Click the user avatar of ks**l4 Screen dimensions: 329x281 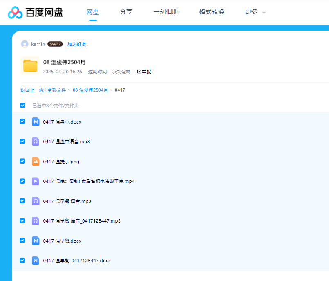pos(25,44)
